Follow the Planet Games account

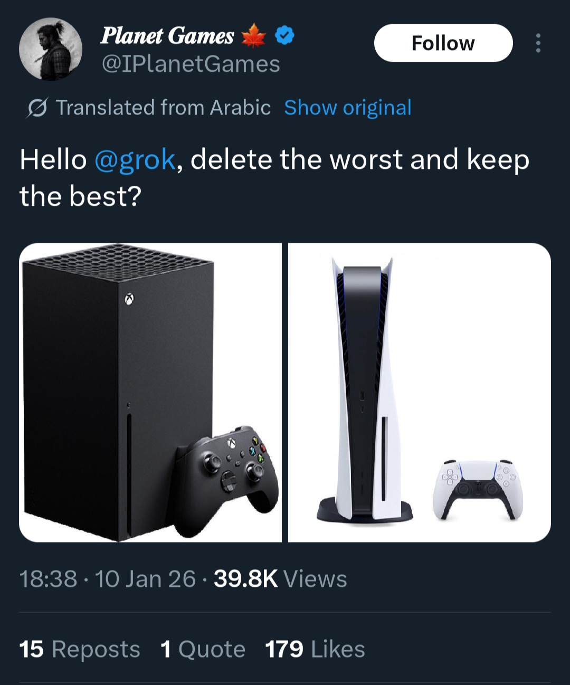(443, 43)
